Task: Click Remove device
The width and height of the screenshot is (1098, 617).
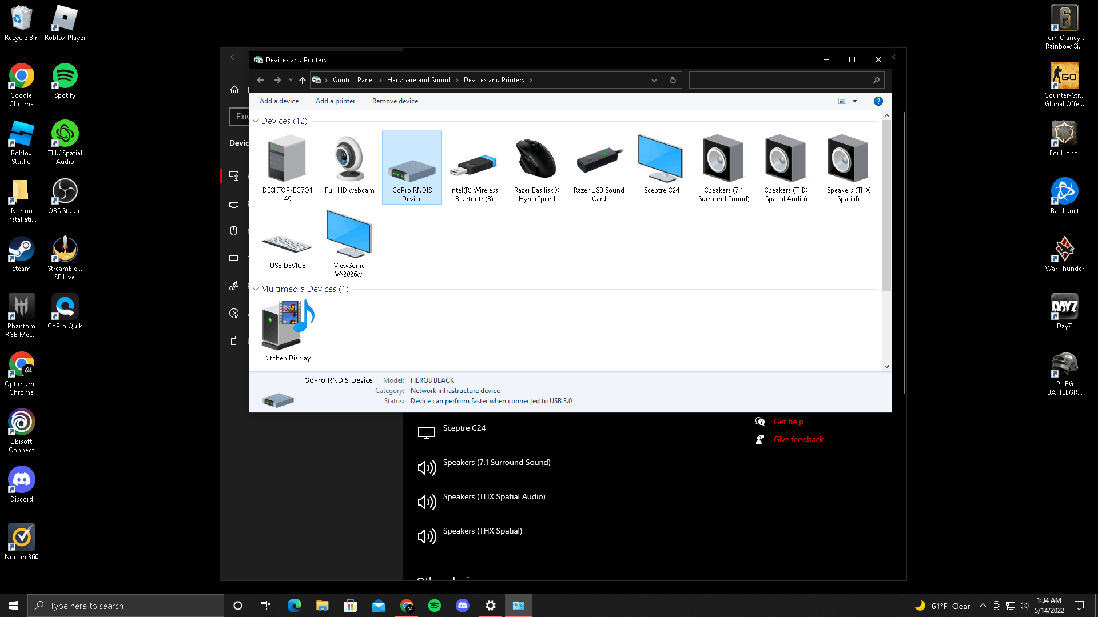Action: pos(395,101)
